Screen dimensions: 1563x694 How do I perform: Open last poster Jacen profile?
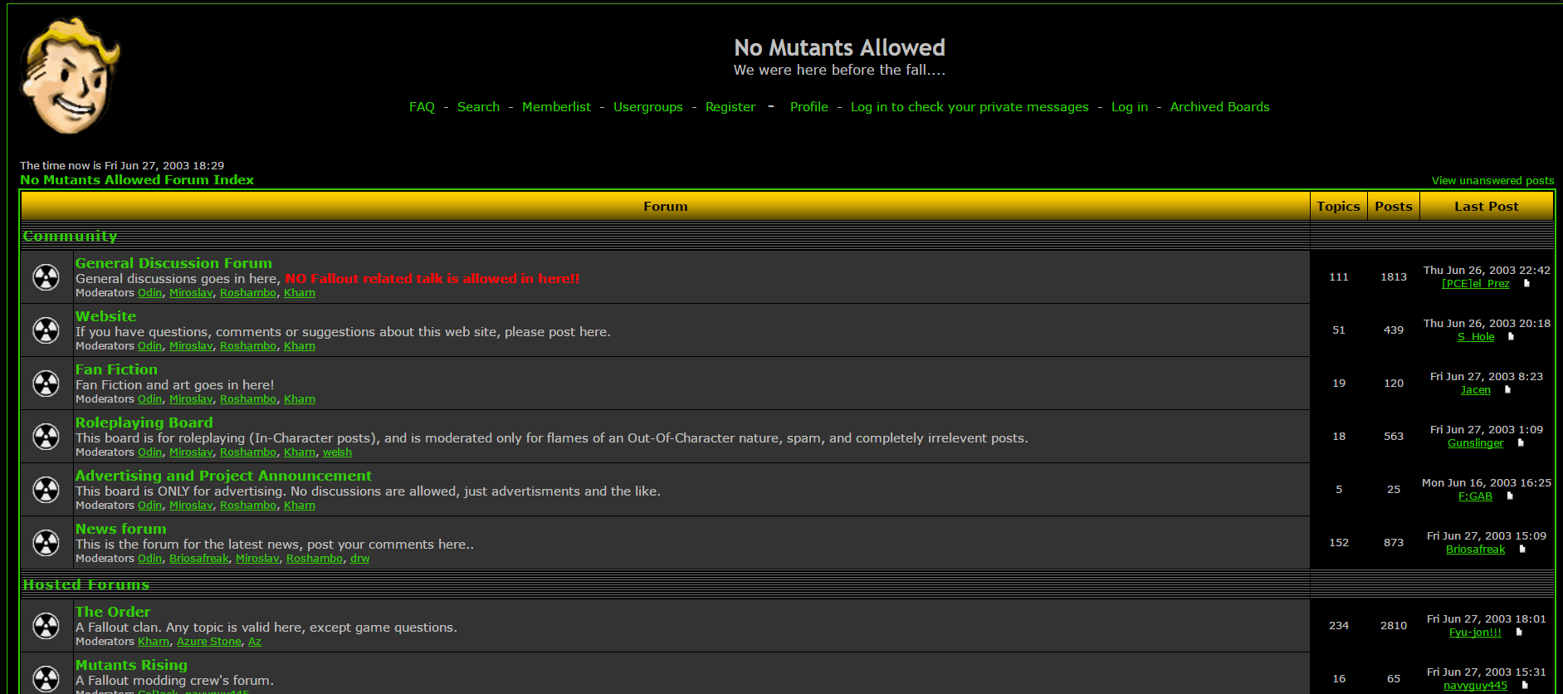pos(1475,390)
